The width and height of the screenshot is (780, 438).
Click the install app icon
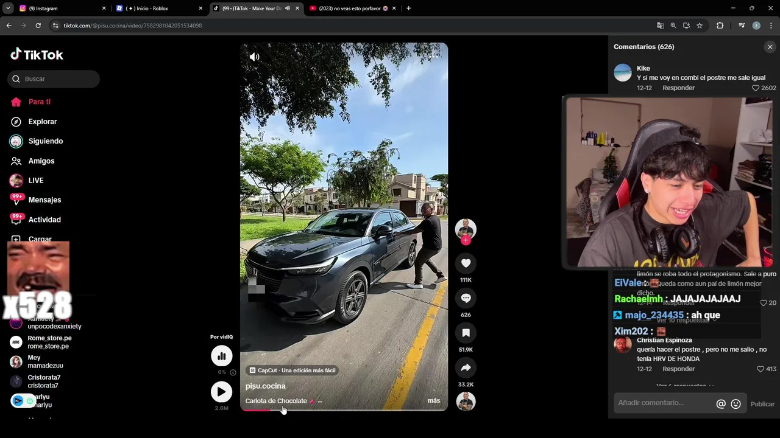(686, 26)
